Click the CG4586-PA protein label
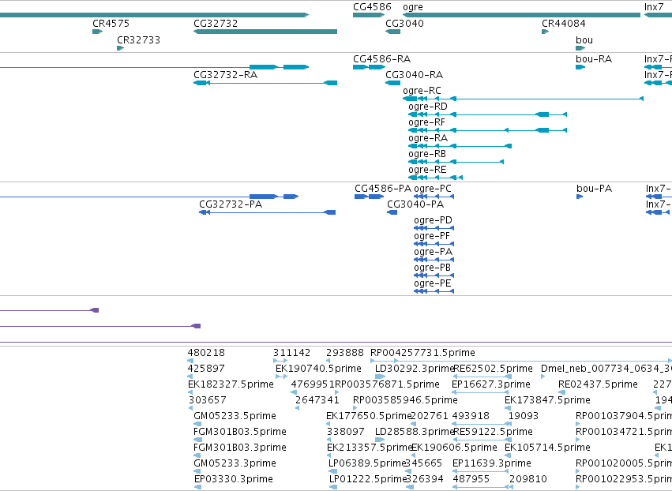Image resolution: width=672 pixels, height=491 pixels. point(383,189)
